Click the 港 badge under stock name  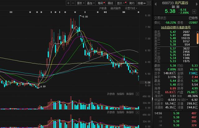coord(178,7)
